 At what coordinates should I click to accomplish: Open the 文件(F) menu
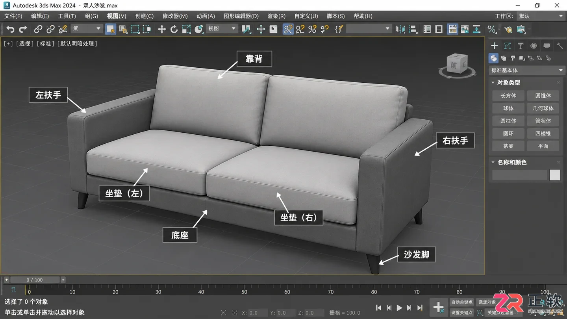tap(13, 16)
